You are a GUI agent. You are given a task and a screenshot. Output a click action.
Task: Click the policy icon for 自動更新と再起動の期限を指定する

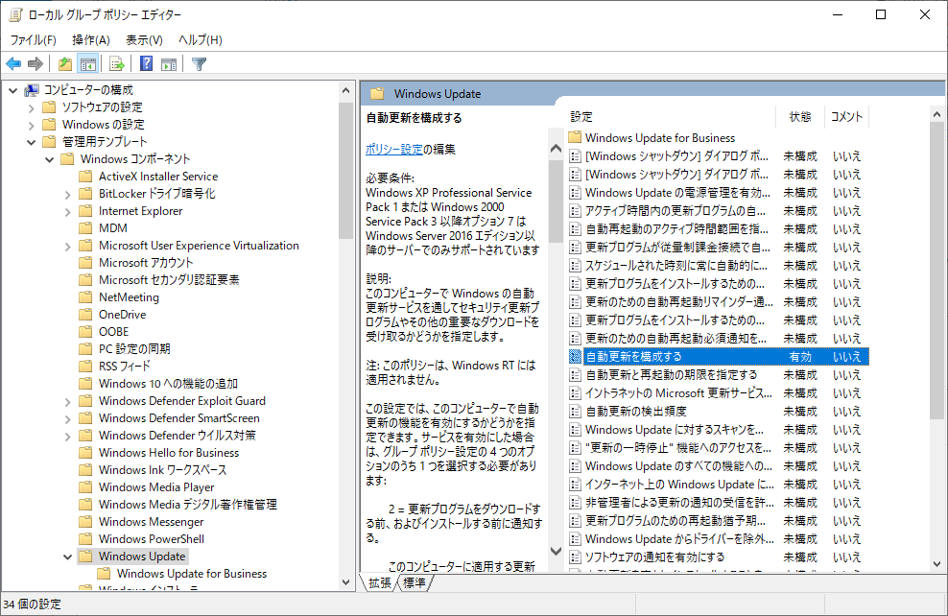[x=575, y=375]
